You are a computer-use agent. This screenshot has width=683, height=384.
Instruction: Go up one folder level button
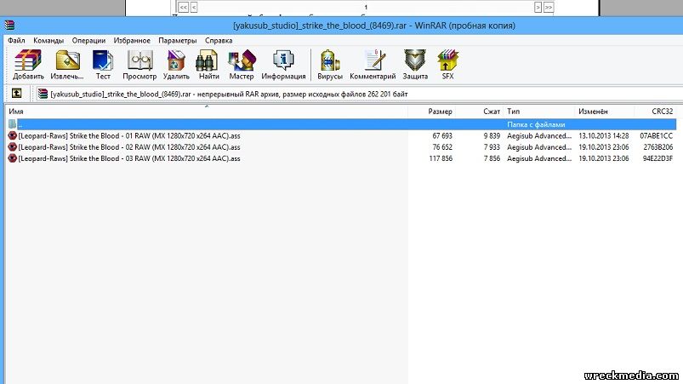(x=16, y=94)
